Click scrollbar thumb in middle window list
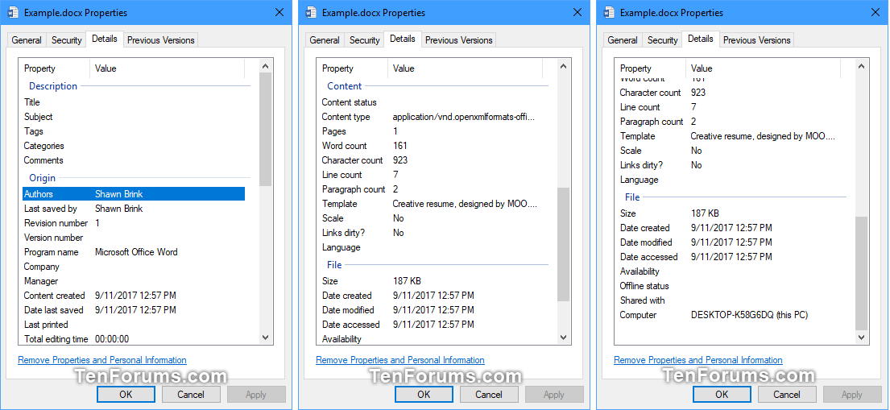The width and height of the screenshot is (890, 410). tap(563, 244)
